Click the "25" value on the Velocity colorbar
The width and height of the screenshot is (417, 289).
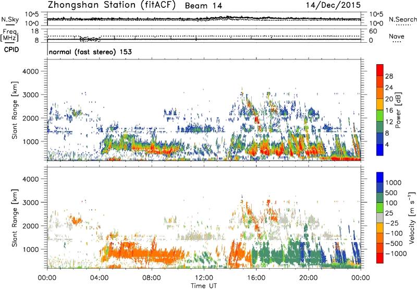coord(389,213)
